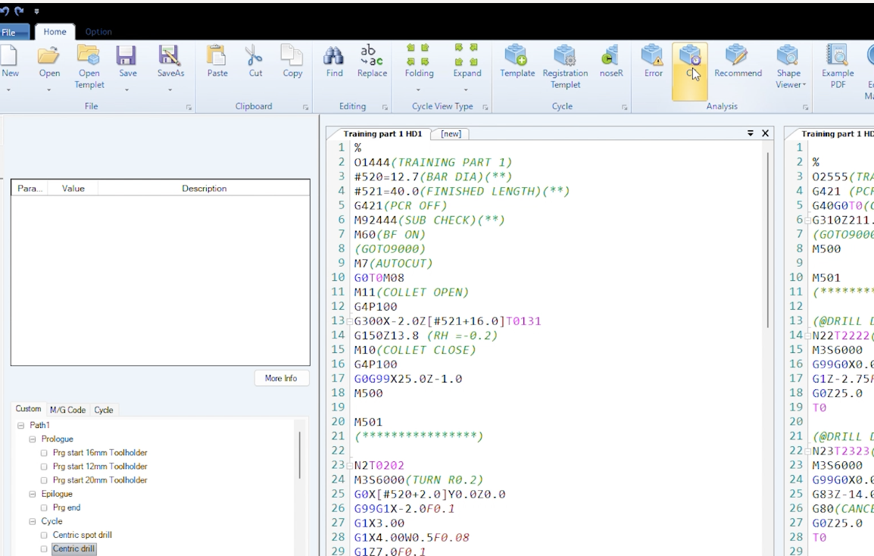Click the code editor vertical scrollbar
The width and height of the screenshot is (874, 556).
coord(768,239)
